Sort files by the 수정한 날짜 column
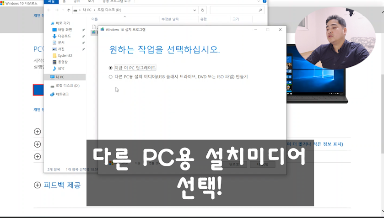 tap(170, 19)
